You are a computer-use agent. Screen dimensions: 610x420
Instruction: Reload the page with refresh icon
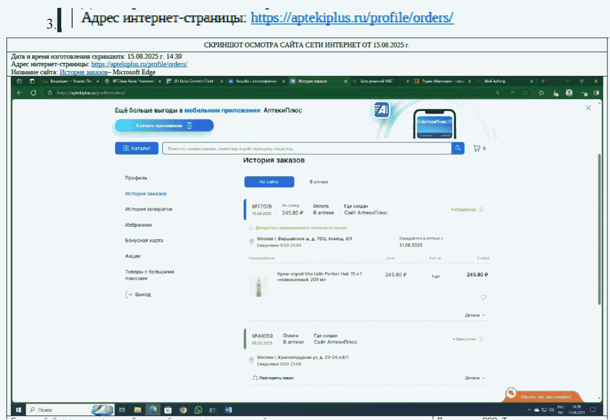point(33,93)
